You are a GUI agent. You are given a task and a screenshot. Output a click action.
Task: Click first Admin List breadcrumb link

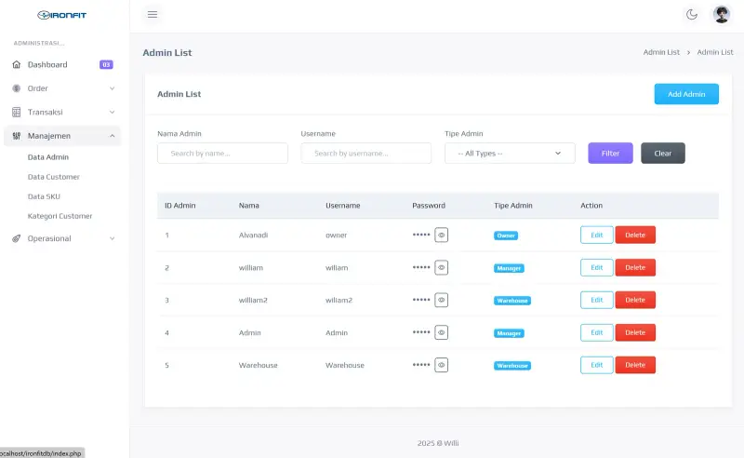661,52
